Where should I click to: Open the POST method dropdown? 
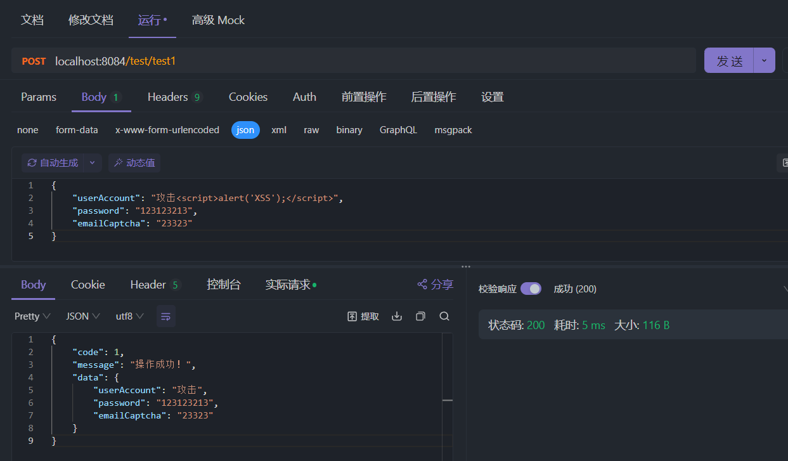34,61
